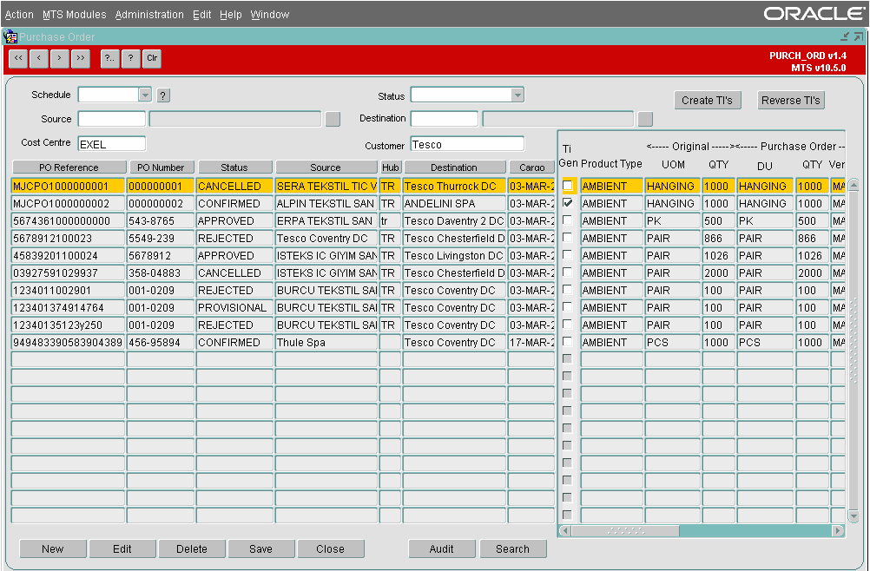Select the 17-MAR cargo date cell
Screen dimensions: 870x571
(x=531, y=342)
